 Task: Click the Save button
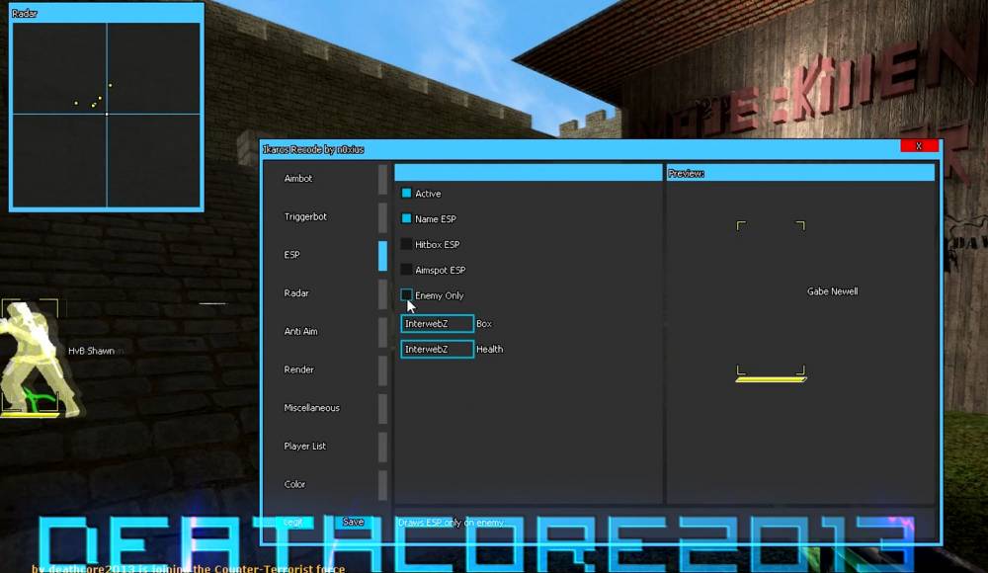pos(353,522)
